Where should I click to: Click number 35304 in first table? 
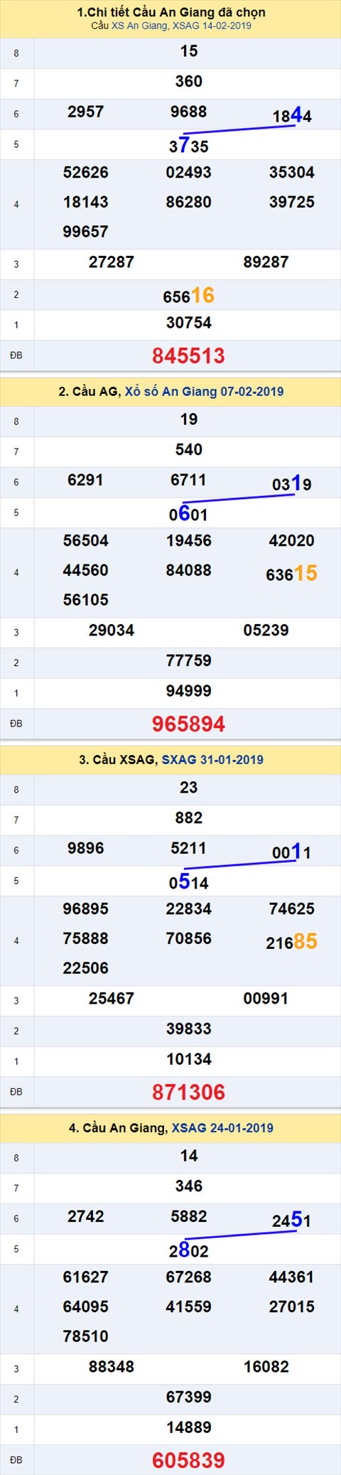[291, 173]
